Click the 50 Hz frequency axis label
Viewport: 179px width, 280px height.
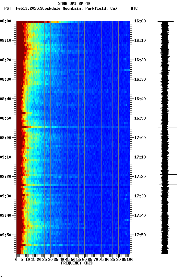73,260
